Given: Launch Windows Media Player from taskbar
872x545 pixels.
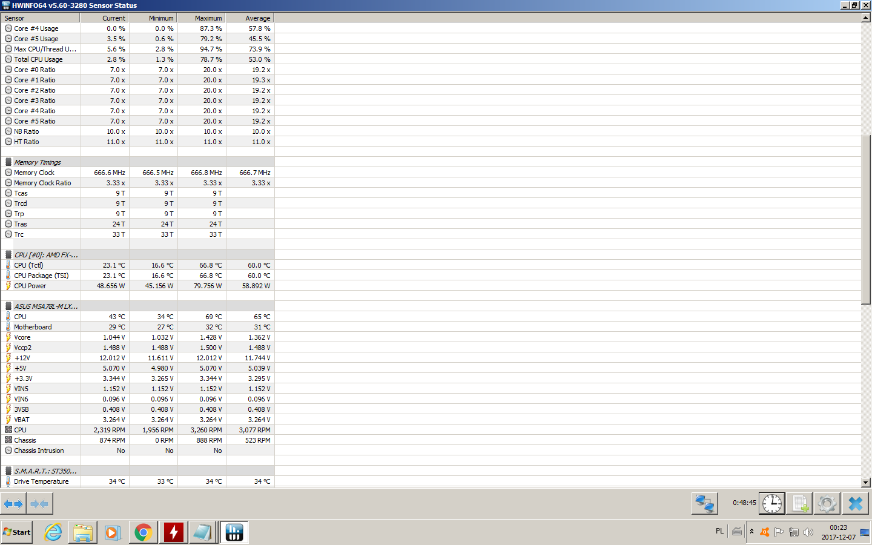Looking at the screenshot, I should click(113, 532).
